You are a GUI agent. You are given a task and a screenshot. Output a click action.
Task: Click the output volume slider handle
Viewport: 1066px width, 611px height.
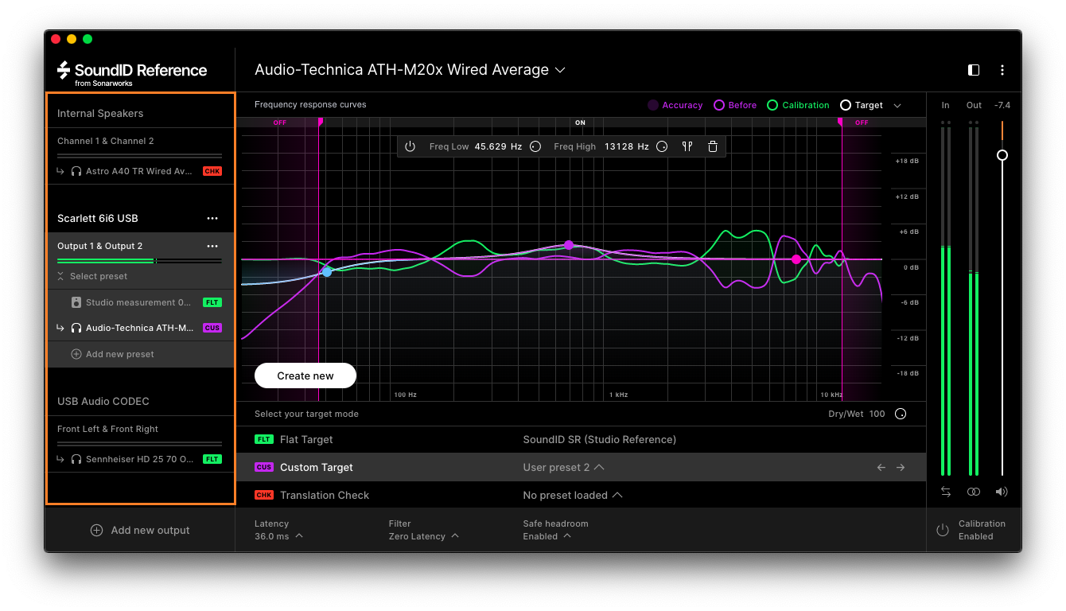(x=1002, y=155)
